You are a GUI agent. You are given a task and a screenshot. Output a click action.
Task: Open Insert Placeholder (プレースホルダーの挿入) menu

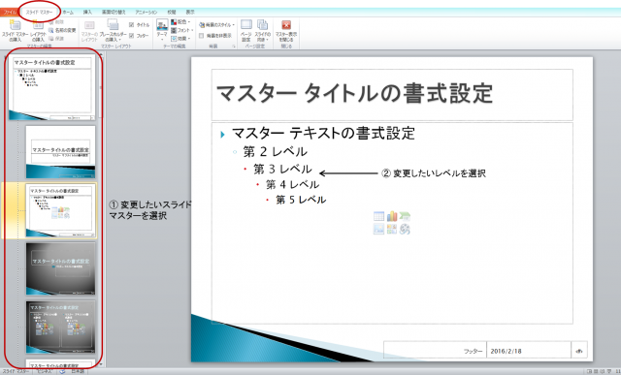coord(113,31)
